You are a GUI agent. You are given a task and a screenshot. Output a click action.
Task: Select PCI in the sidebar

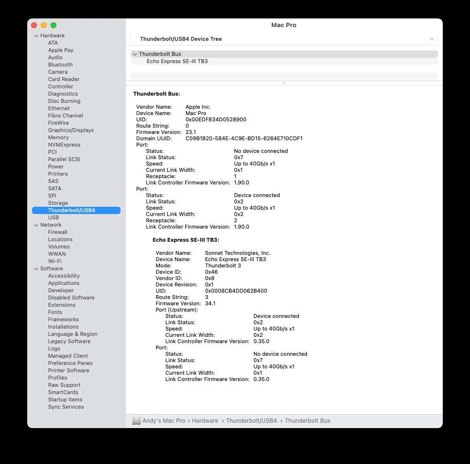coord(52,152)
